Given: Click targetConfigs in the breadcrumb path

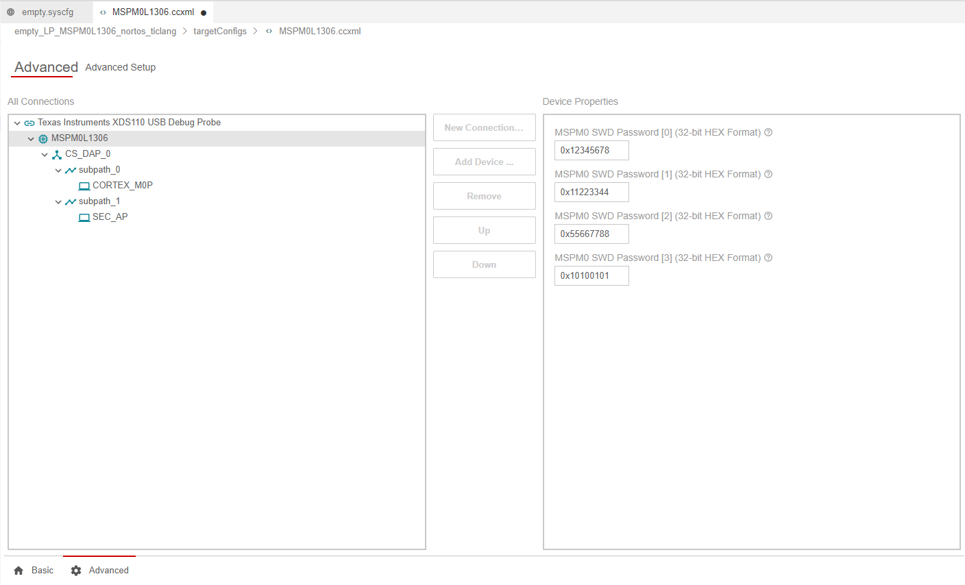Looking at the screenshot, I should [x=219, y=32].
